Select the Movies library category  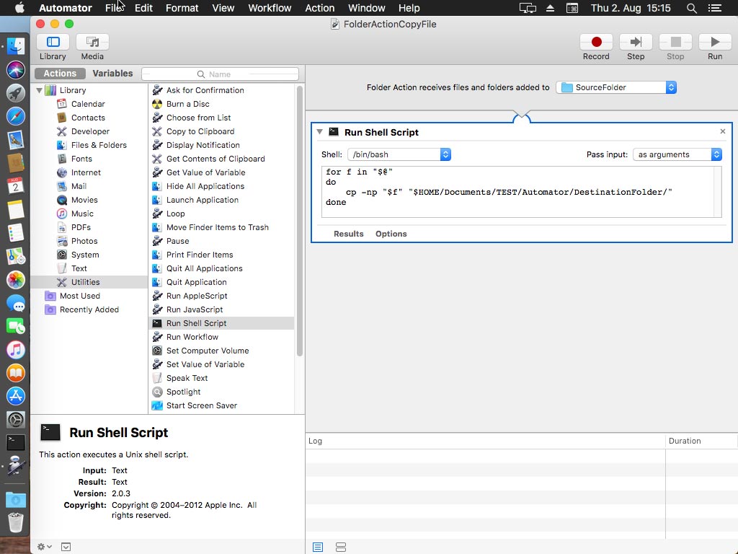point(84,200)
